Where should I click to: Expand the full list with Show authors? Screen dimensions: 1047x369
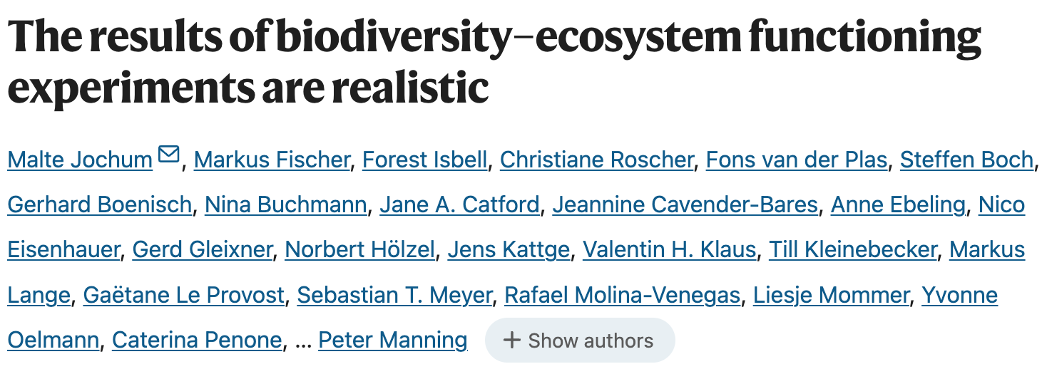coord(579,341)
